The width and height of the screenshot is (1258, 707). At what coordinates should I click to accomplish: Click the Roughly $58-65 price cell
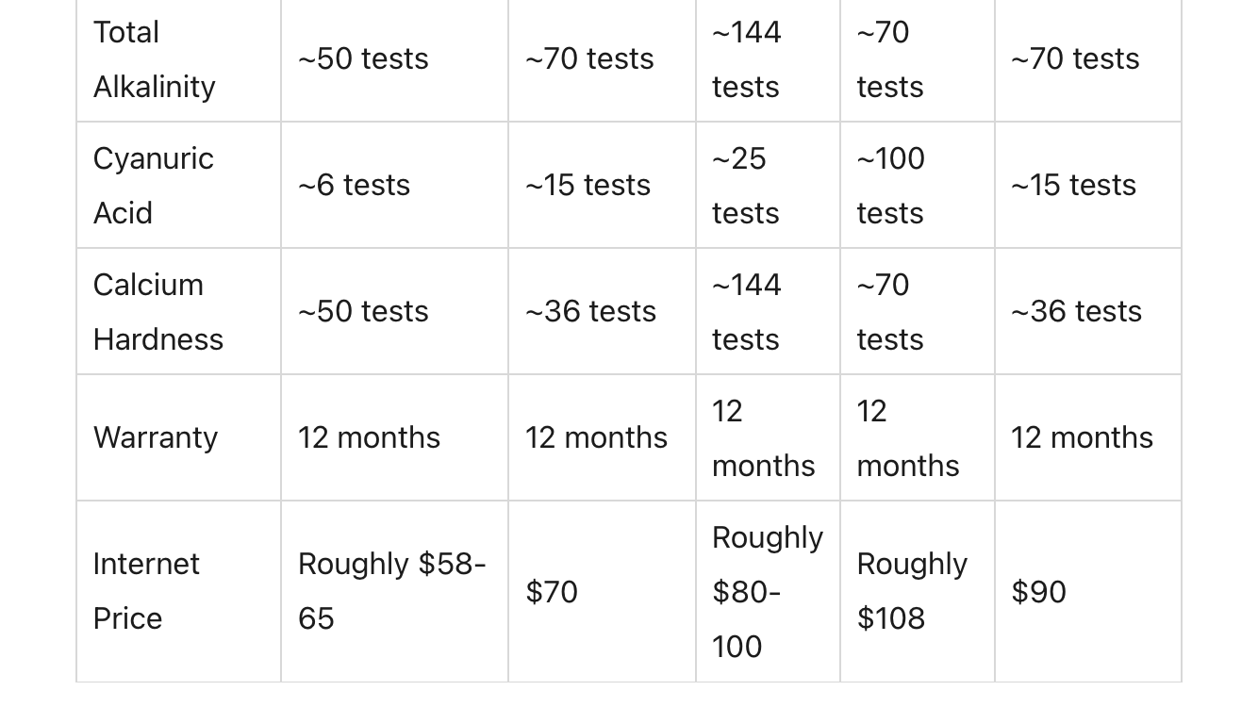[x=394, y=591]
